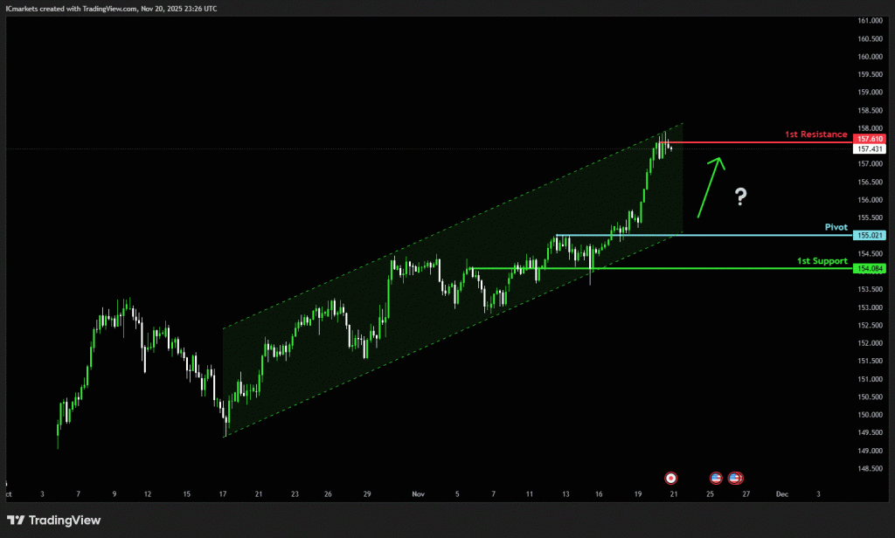Click the TradingView logo in bottom-left corner
This screenshot has width=895, height=538.
54,521
